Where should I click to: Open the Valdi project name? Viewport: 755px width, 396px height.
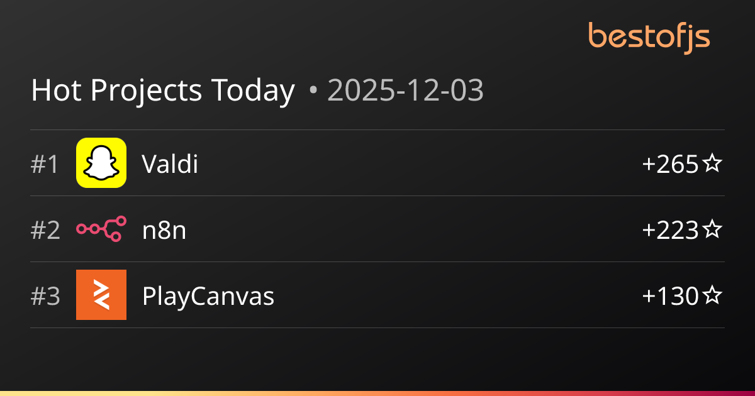[170, 164]
